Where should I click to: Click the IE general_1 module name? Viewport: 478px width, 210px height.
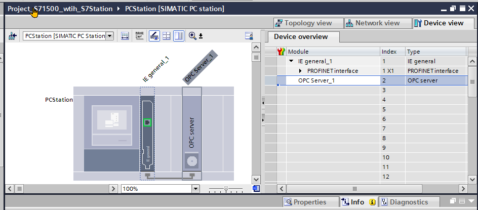coord(315,61)
